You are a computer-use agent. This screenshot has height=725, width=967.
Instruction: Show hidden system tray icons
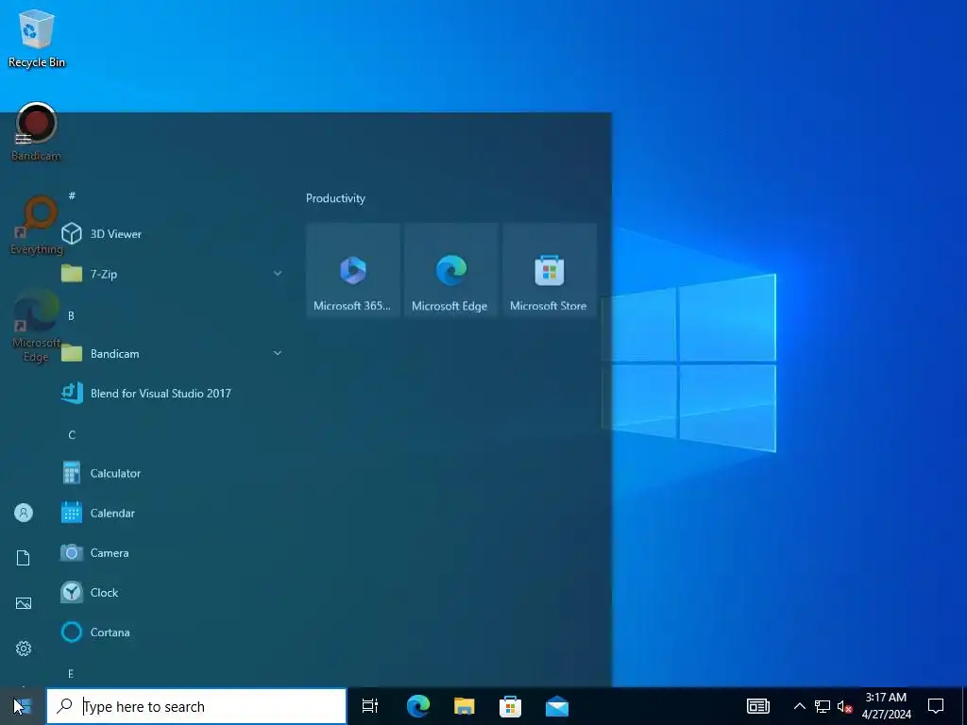[799, 706]
